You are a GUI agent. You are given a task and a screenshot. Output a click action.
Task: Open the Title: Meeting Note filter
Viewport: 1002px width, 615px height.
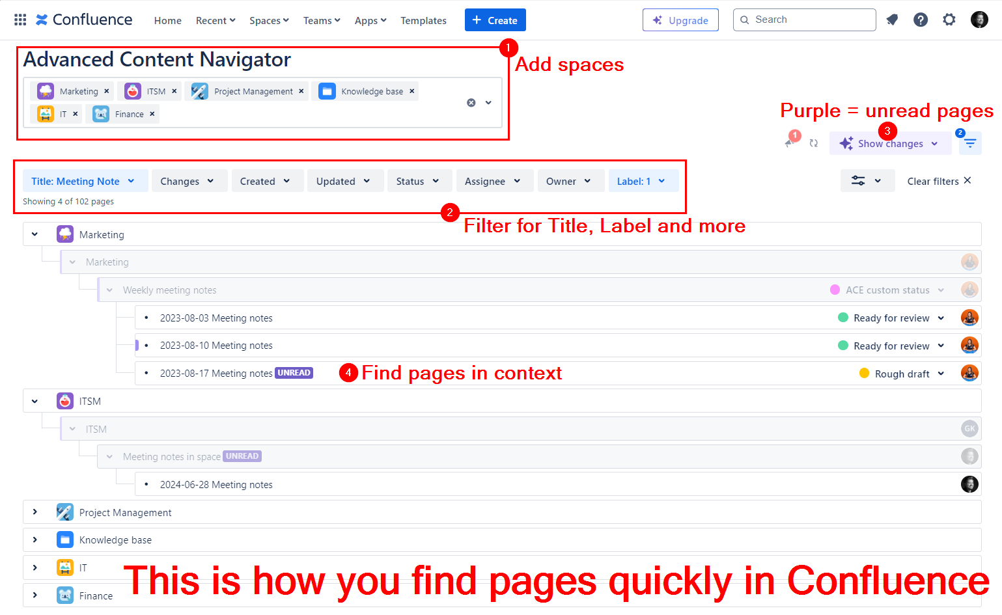click(x=85, y=181)
